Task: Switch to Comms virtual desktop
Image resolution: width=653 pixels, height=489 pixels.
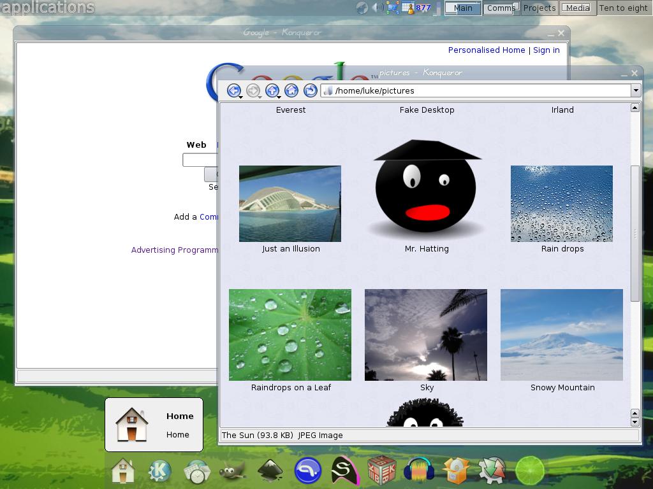Action: tap(501, 8)
